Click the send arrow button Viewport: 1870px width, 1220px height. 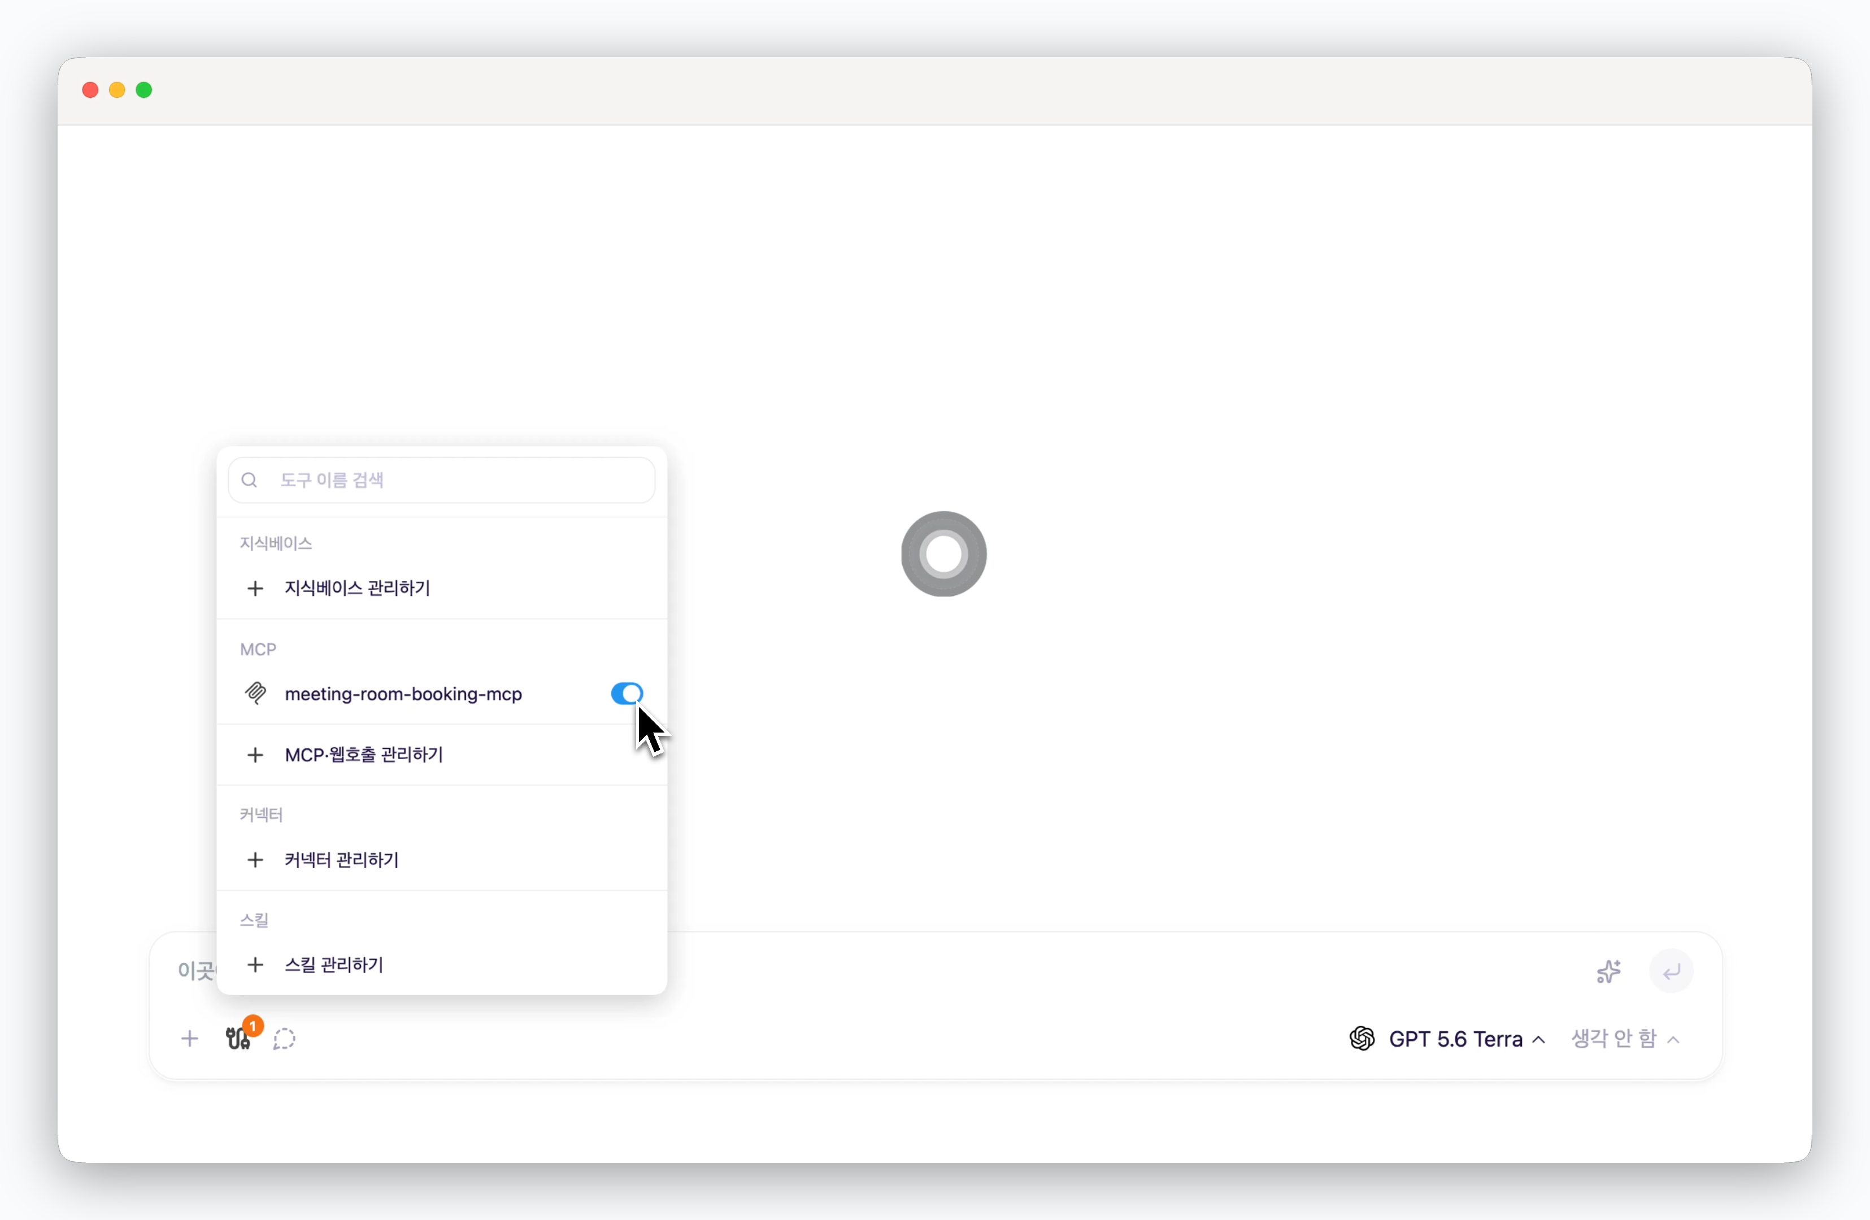(x=1671, y=971)
